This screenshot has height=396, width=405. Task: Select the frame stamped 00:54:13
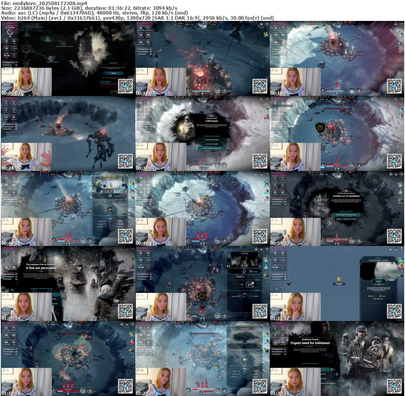pos(337,208)
